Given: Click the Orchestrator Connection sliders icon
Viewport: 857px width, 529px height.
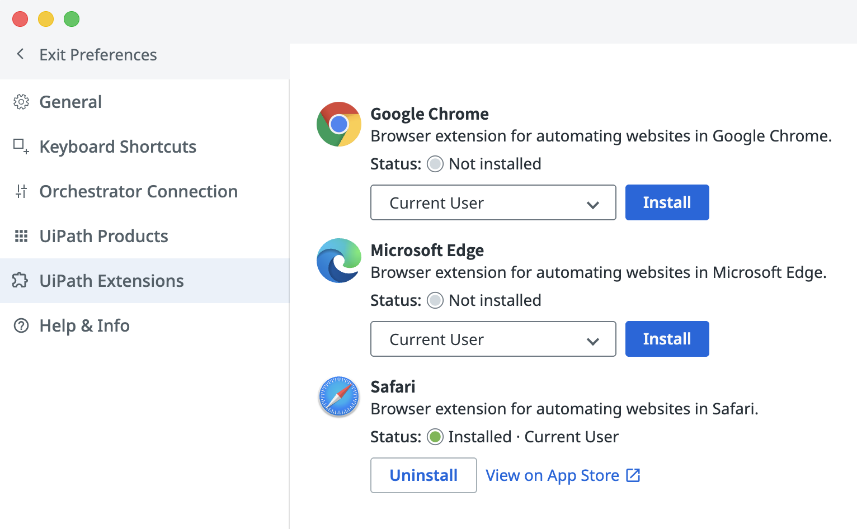Looking at the screenshot, I should pyautogui.click(x=21, y=191).
